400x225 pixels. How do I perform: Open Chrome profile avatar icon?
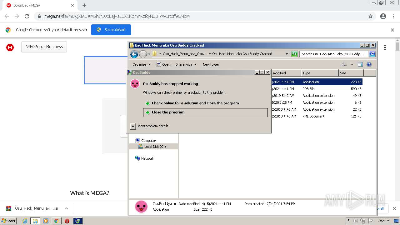[x=383, y=16]
